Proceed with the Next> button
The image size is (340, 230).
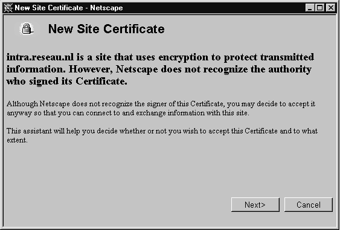coord(255,205)
